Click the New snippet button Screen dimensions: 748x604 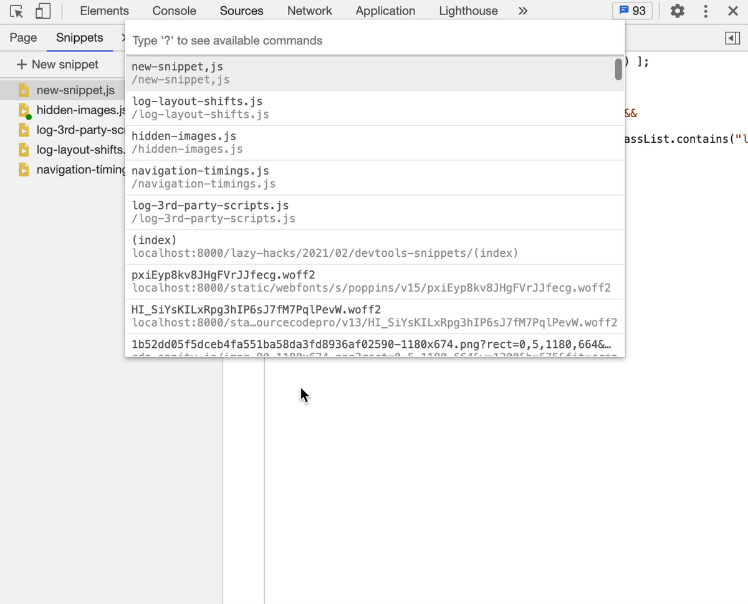click(x=57, y=64)
